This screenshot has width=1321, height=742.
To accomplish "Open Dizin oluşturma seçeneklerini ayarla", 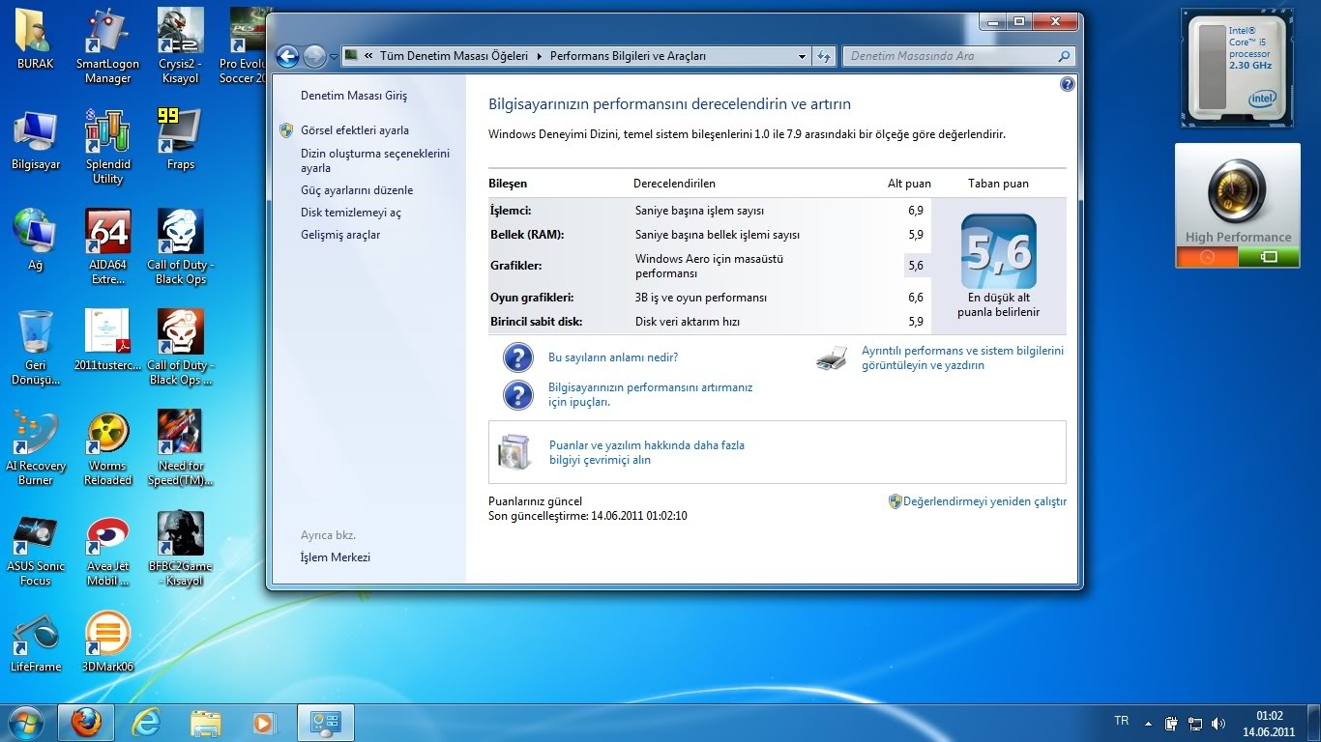I will tap(375, 160).
